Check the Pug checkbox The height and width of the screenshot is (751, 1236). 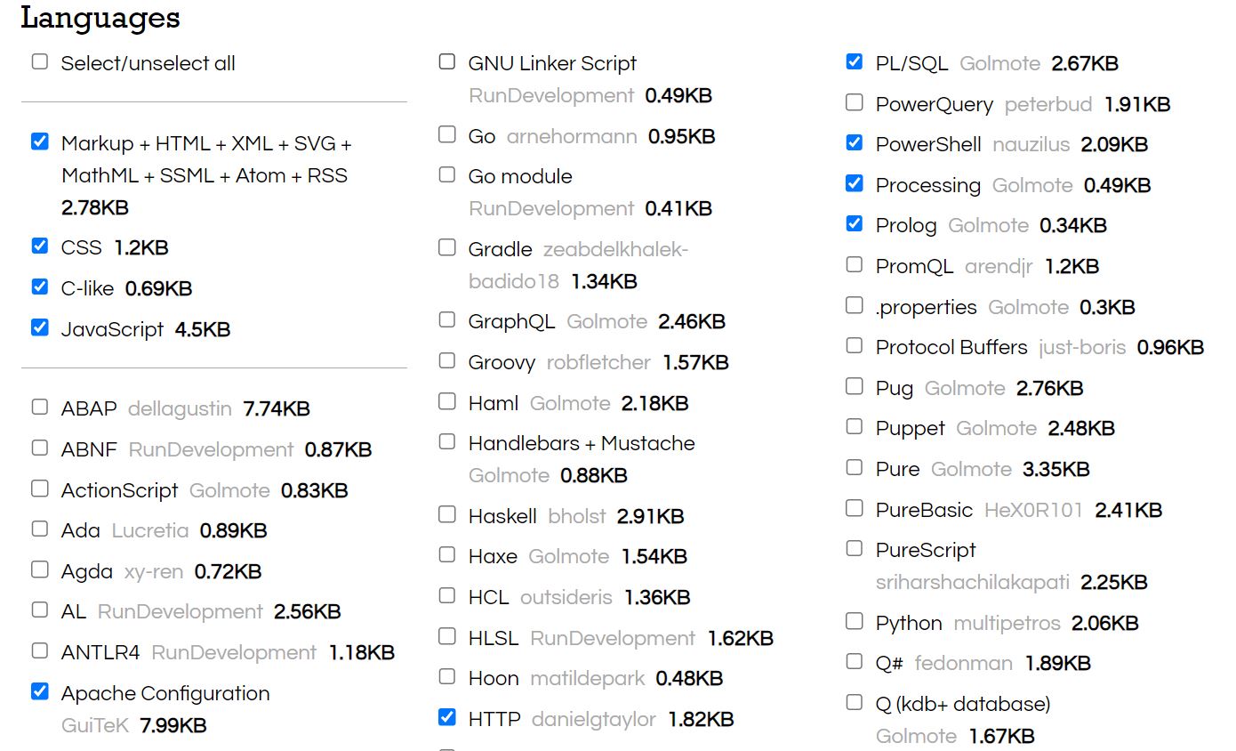(x=855, y=387)
